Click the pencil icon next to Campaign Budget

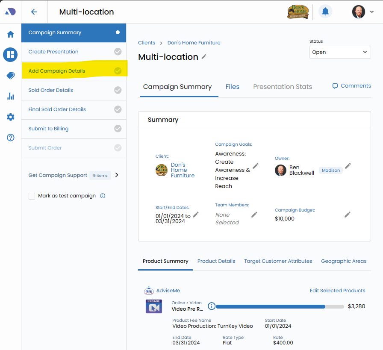pyautogui.click(x=348, y=215)
